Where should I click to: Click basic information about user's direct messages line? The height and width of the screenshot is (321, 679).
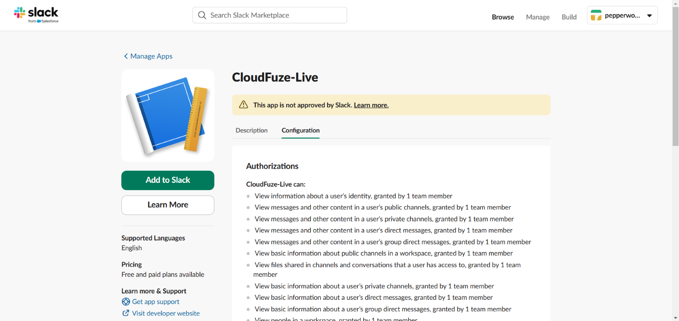pyautogui.click(x=373, y=298)
